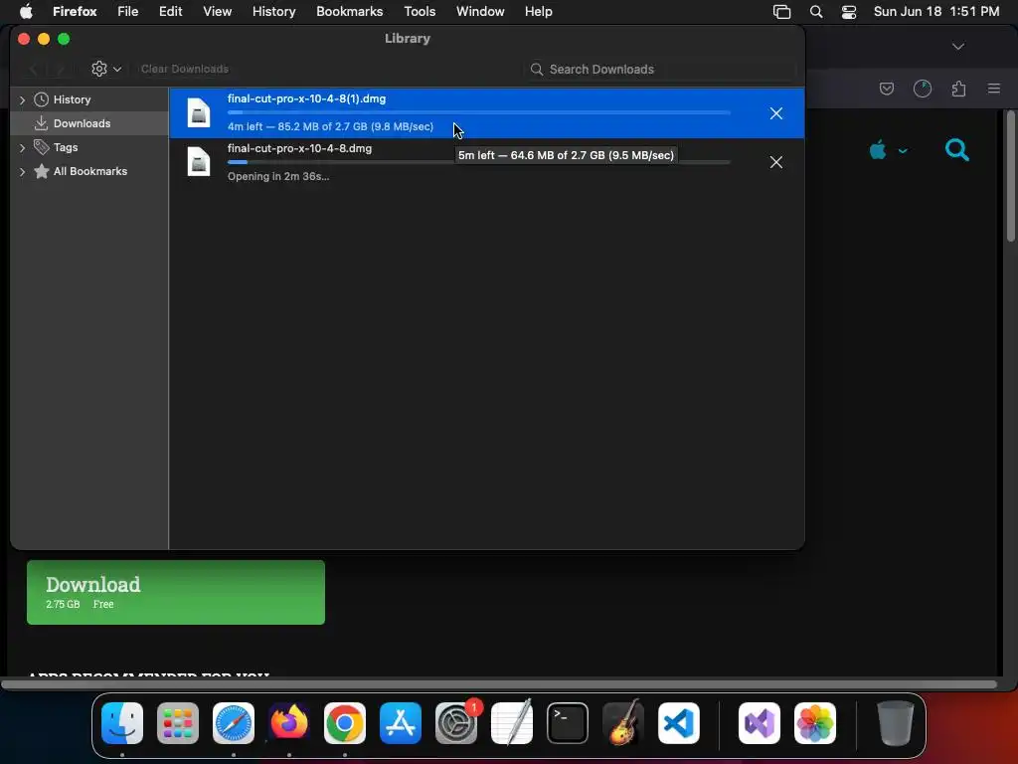This screenshot has height=764, width=1018.
Task: Expand the History tree item
Action: pyautogui.click(x=22, y=100)
